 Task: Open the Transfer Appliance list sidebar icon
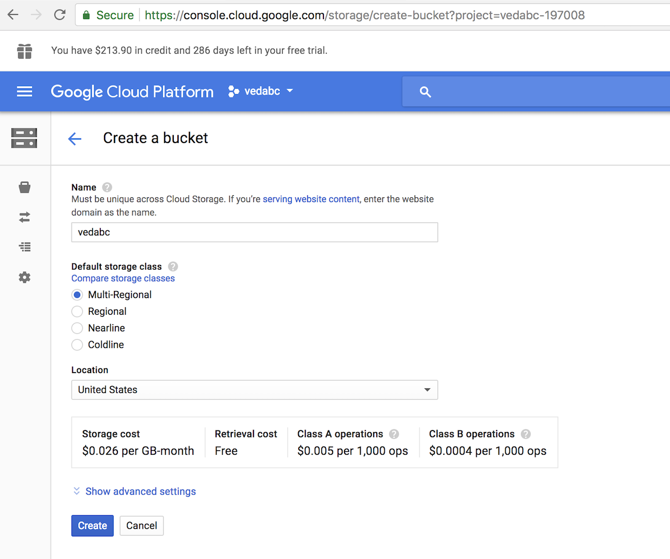(x=25, y=247)
